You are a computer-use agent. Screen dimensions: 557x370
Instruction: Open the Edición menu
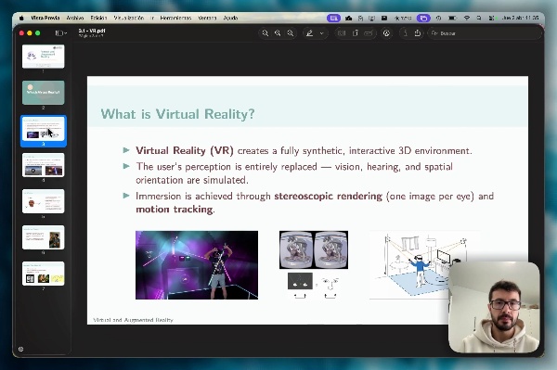pos(98,18)
